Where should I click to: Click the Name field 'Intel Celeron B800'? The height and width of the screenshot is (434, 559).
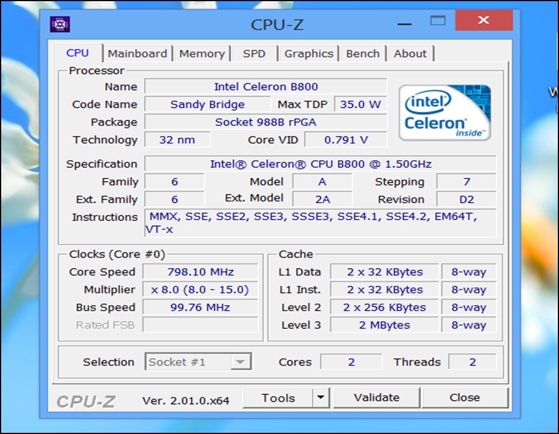(x=265, y=87)
